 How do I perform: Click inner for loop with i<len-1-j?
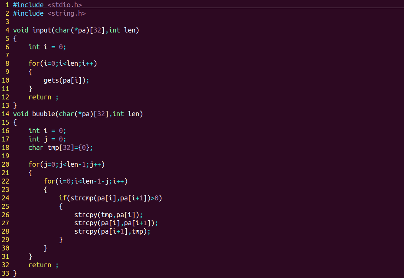pyautogui.click(x=86, y=181)
